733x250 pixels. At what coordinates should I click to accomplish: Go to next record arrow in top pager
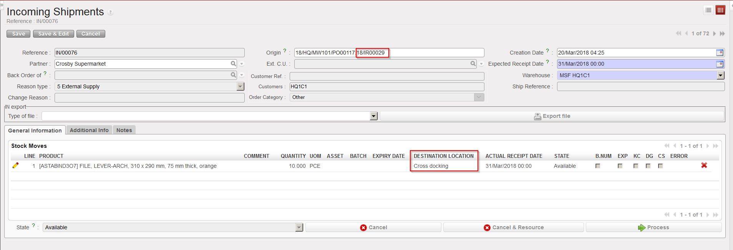714,34
